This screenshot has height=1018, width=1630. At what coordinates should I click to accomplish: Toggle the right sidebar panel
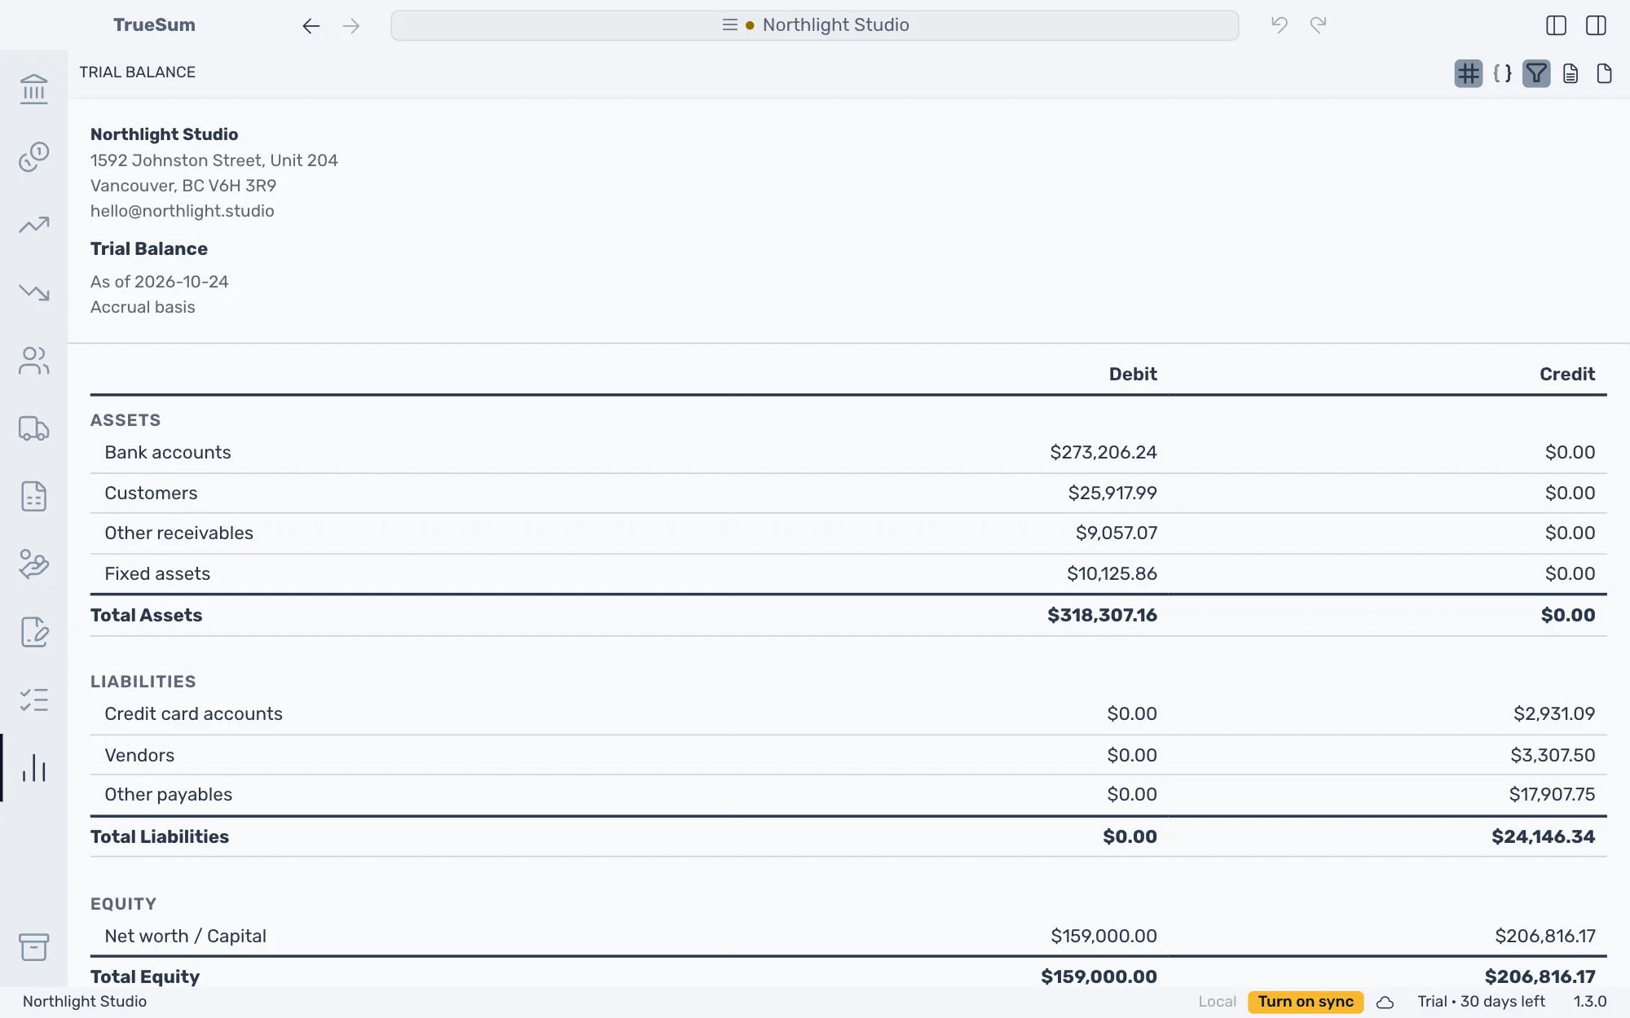(x=1596, y=25)
